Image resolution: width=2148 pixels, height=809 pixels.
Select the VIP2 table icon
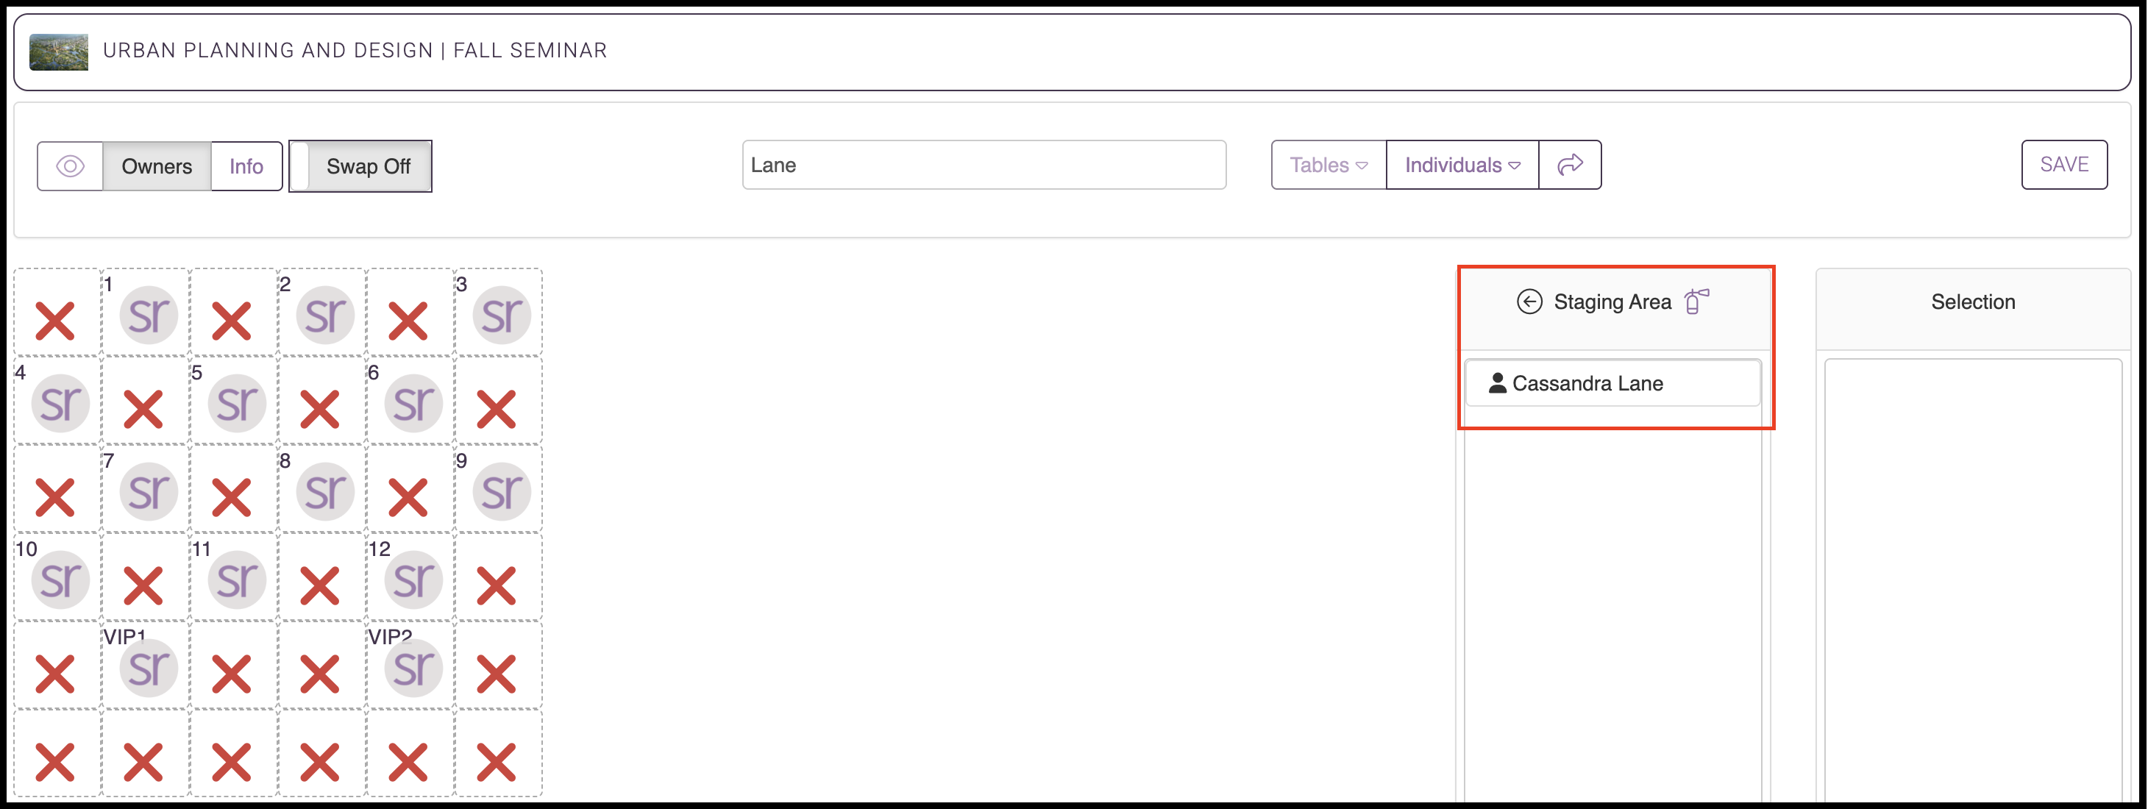click(413, 669)
